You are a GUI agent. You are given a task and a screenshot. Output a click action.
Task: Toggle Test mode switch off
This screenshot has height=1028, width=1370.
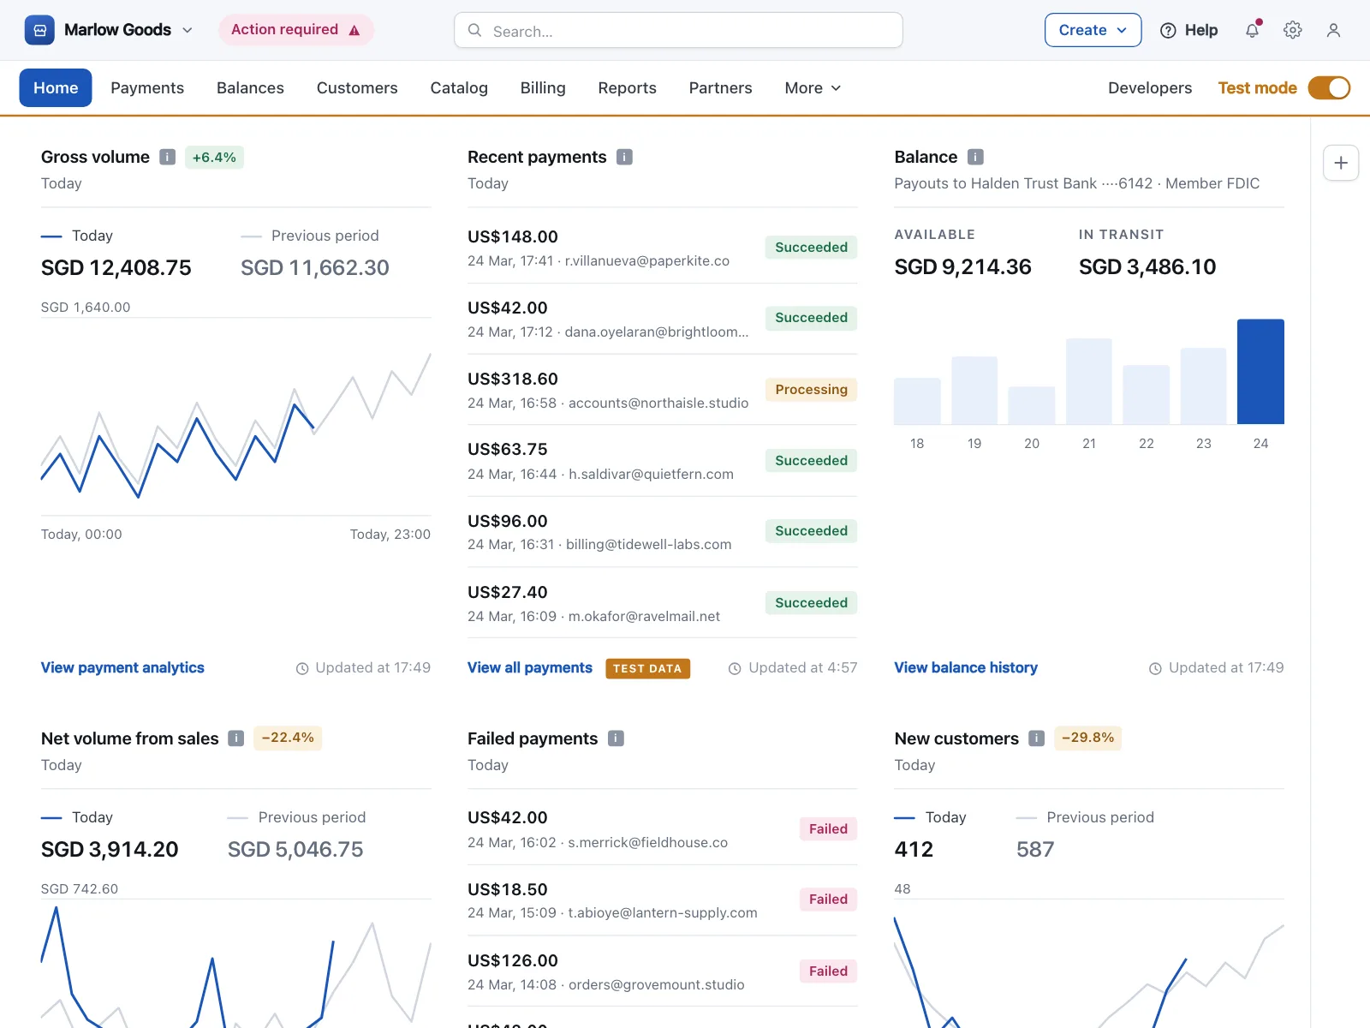pyautogui.click(x=1329, y=88)
